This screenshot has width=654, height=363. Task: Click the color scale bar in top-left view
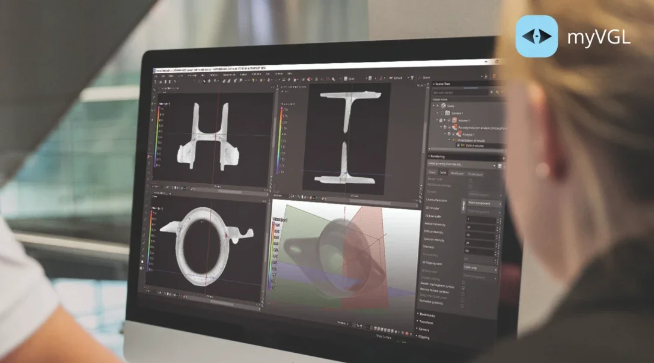point(158,135)
